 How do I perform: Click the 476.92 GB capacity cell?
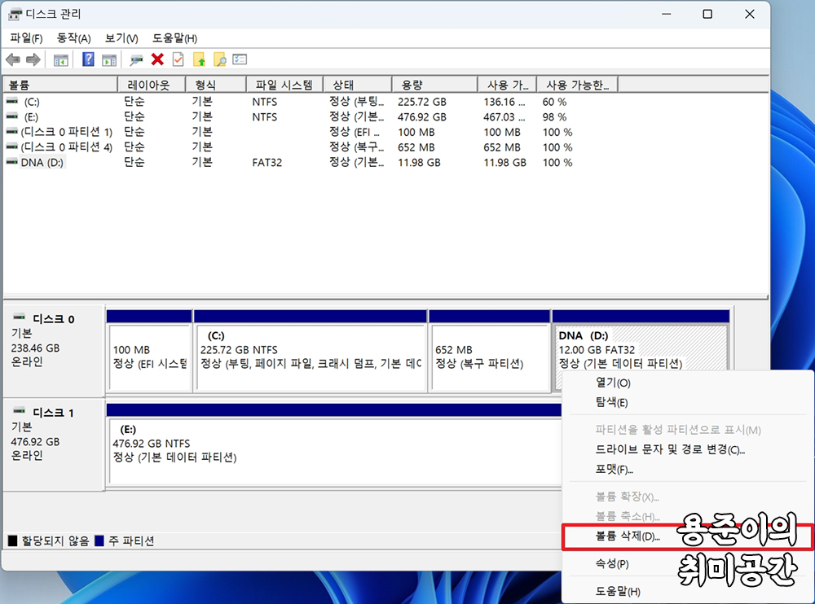click(x=422, y=117)
